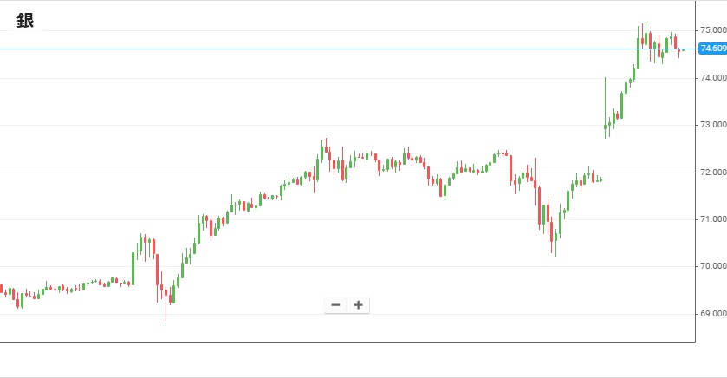Click the 69.000 price axis label
The width and height of the screenshot is (727, 378).
click(712, 313)
